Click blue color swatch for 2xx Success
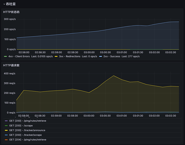185x145 pixels. [x=101, y=57]
